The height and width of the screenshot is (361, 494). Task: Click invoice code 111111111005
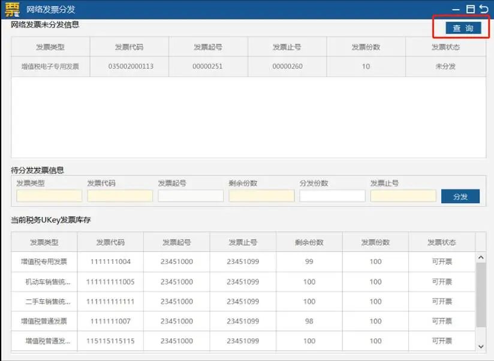click(110, 282)
